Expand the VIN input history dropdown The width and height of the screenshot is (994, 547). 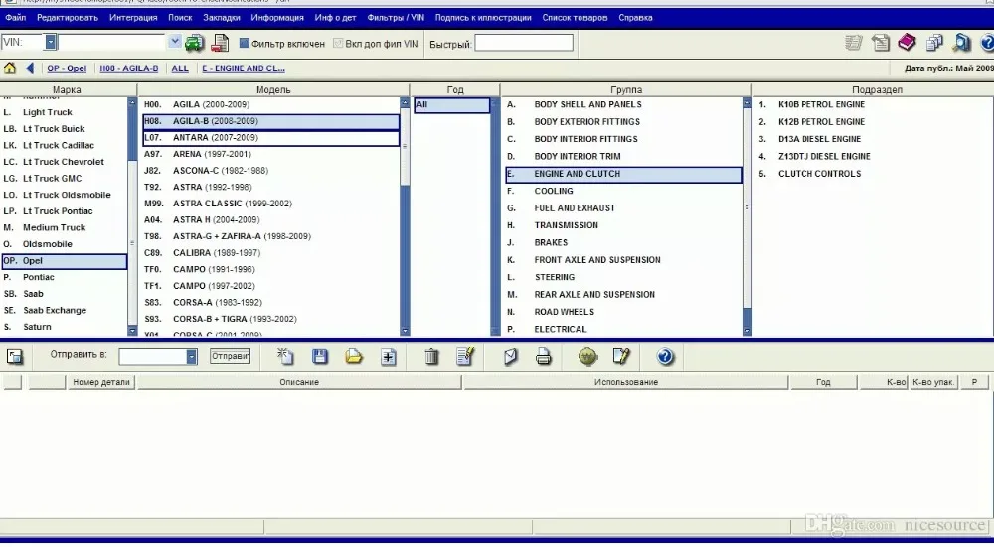pyautogui.click(x=175, y=42)
